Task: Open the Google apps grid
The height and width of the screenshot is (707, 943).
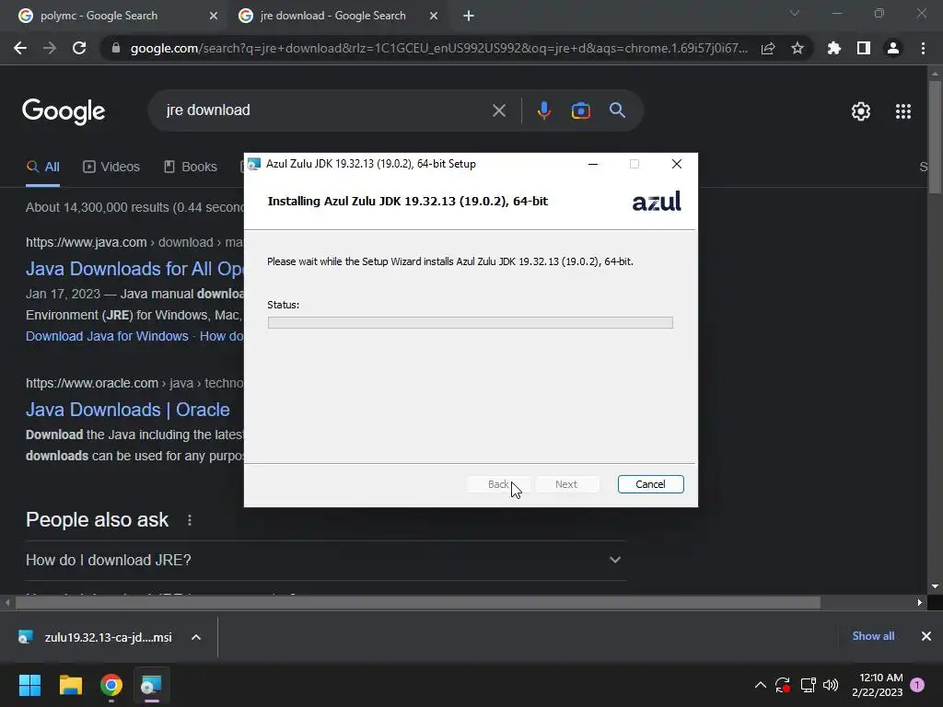Action: [903, 111]
